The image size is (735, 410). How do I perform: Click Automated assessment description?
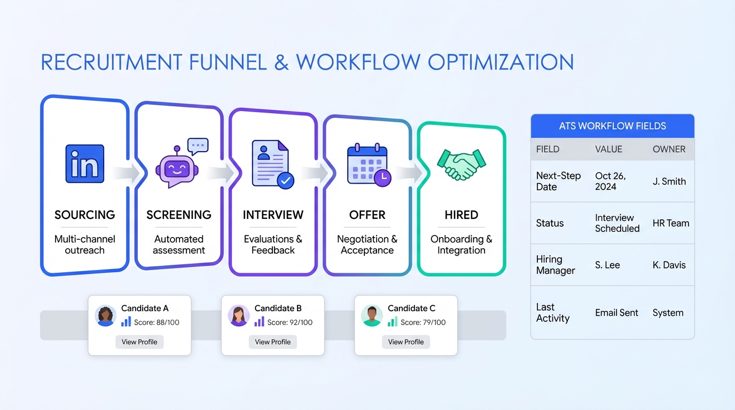(179, 245)
